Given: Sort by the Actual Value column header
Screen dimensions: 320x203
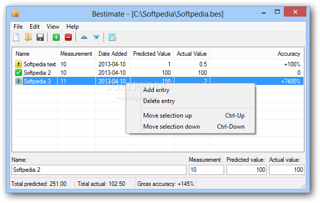Looking at the screenshot, I should 191,54.
